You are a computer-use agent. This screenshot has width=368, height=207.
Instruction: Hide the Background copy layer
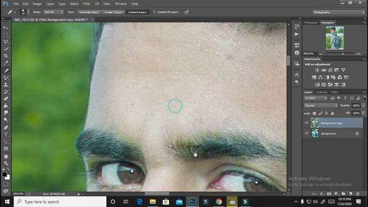(x=306, y=122)
